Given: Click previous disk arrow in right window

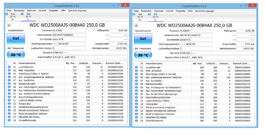Looking at the screenshot, I should (136, 26).
